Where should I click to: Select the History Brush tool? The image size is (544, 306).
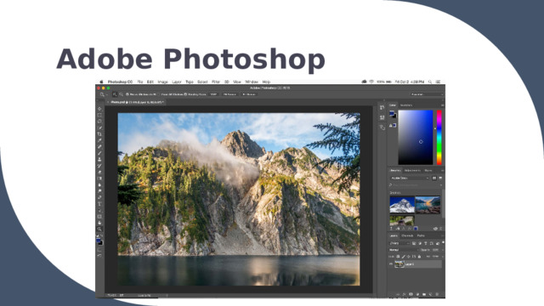click(x=99, y=166)
